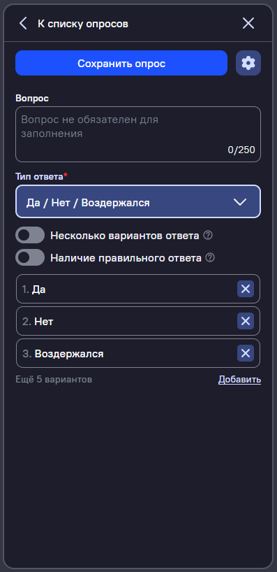
Task: Click the "Наличие правильного ответа" label text
Action: coord(126,258)
